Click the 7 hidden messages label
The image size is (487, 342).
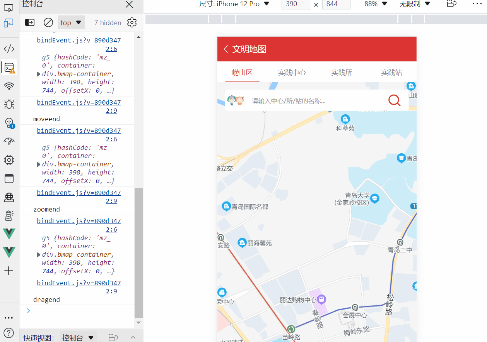pyautogui.click(x=108, y=22)
